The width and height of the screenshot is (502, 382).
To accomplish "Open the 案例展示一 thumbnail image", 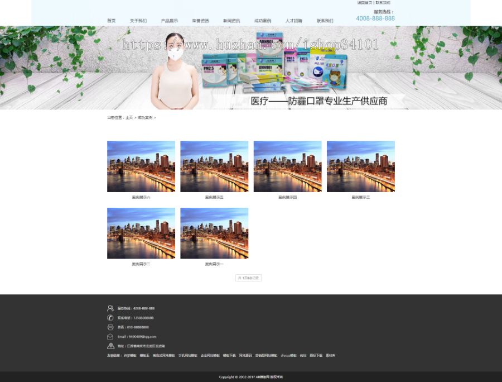I will coord(214,233).
